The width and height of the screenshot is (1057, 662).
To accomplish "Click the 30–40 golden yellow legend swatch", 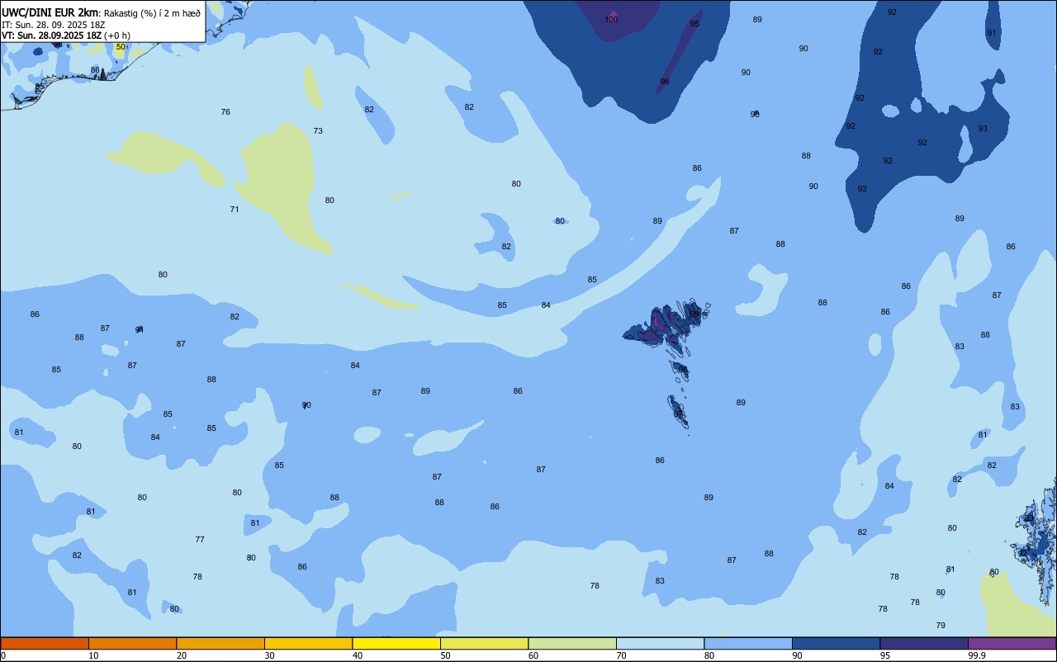I will pyautogui.click(x=308, y=643).
